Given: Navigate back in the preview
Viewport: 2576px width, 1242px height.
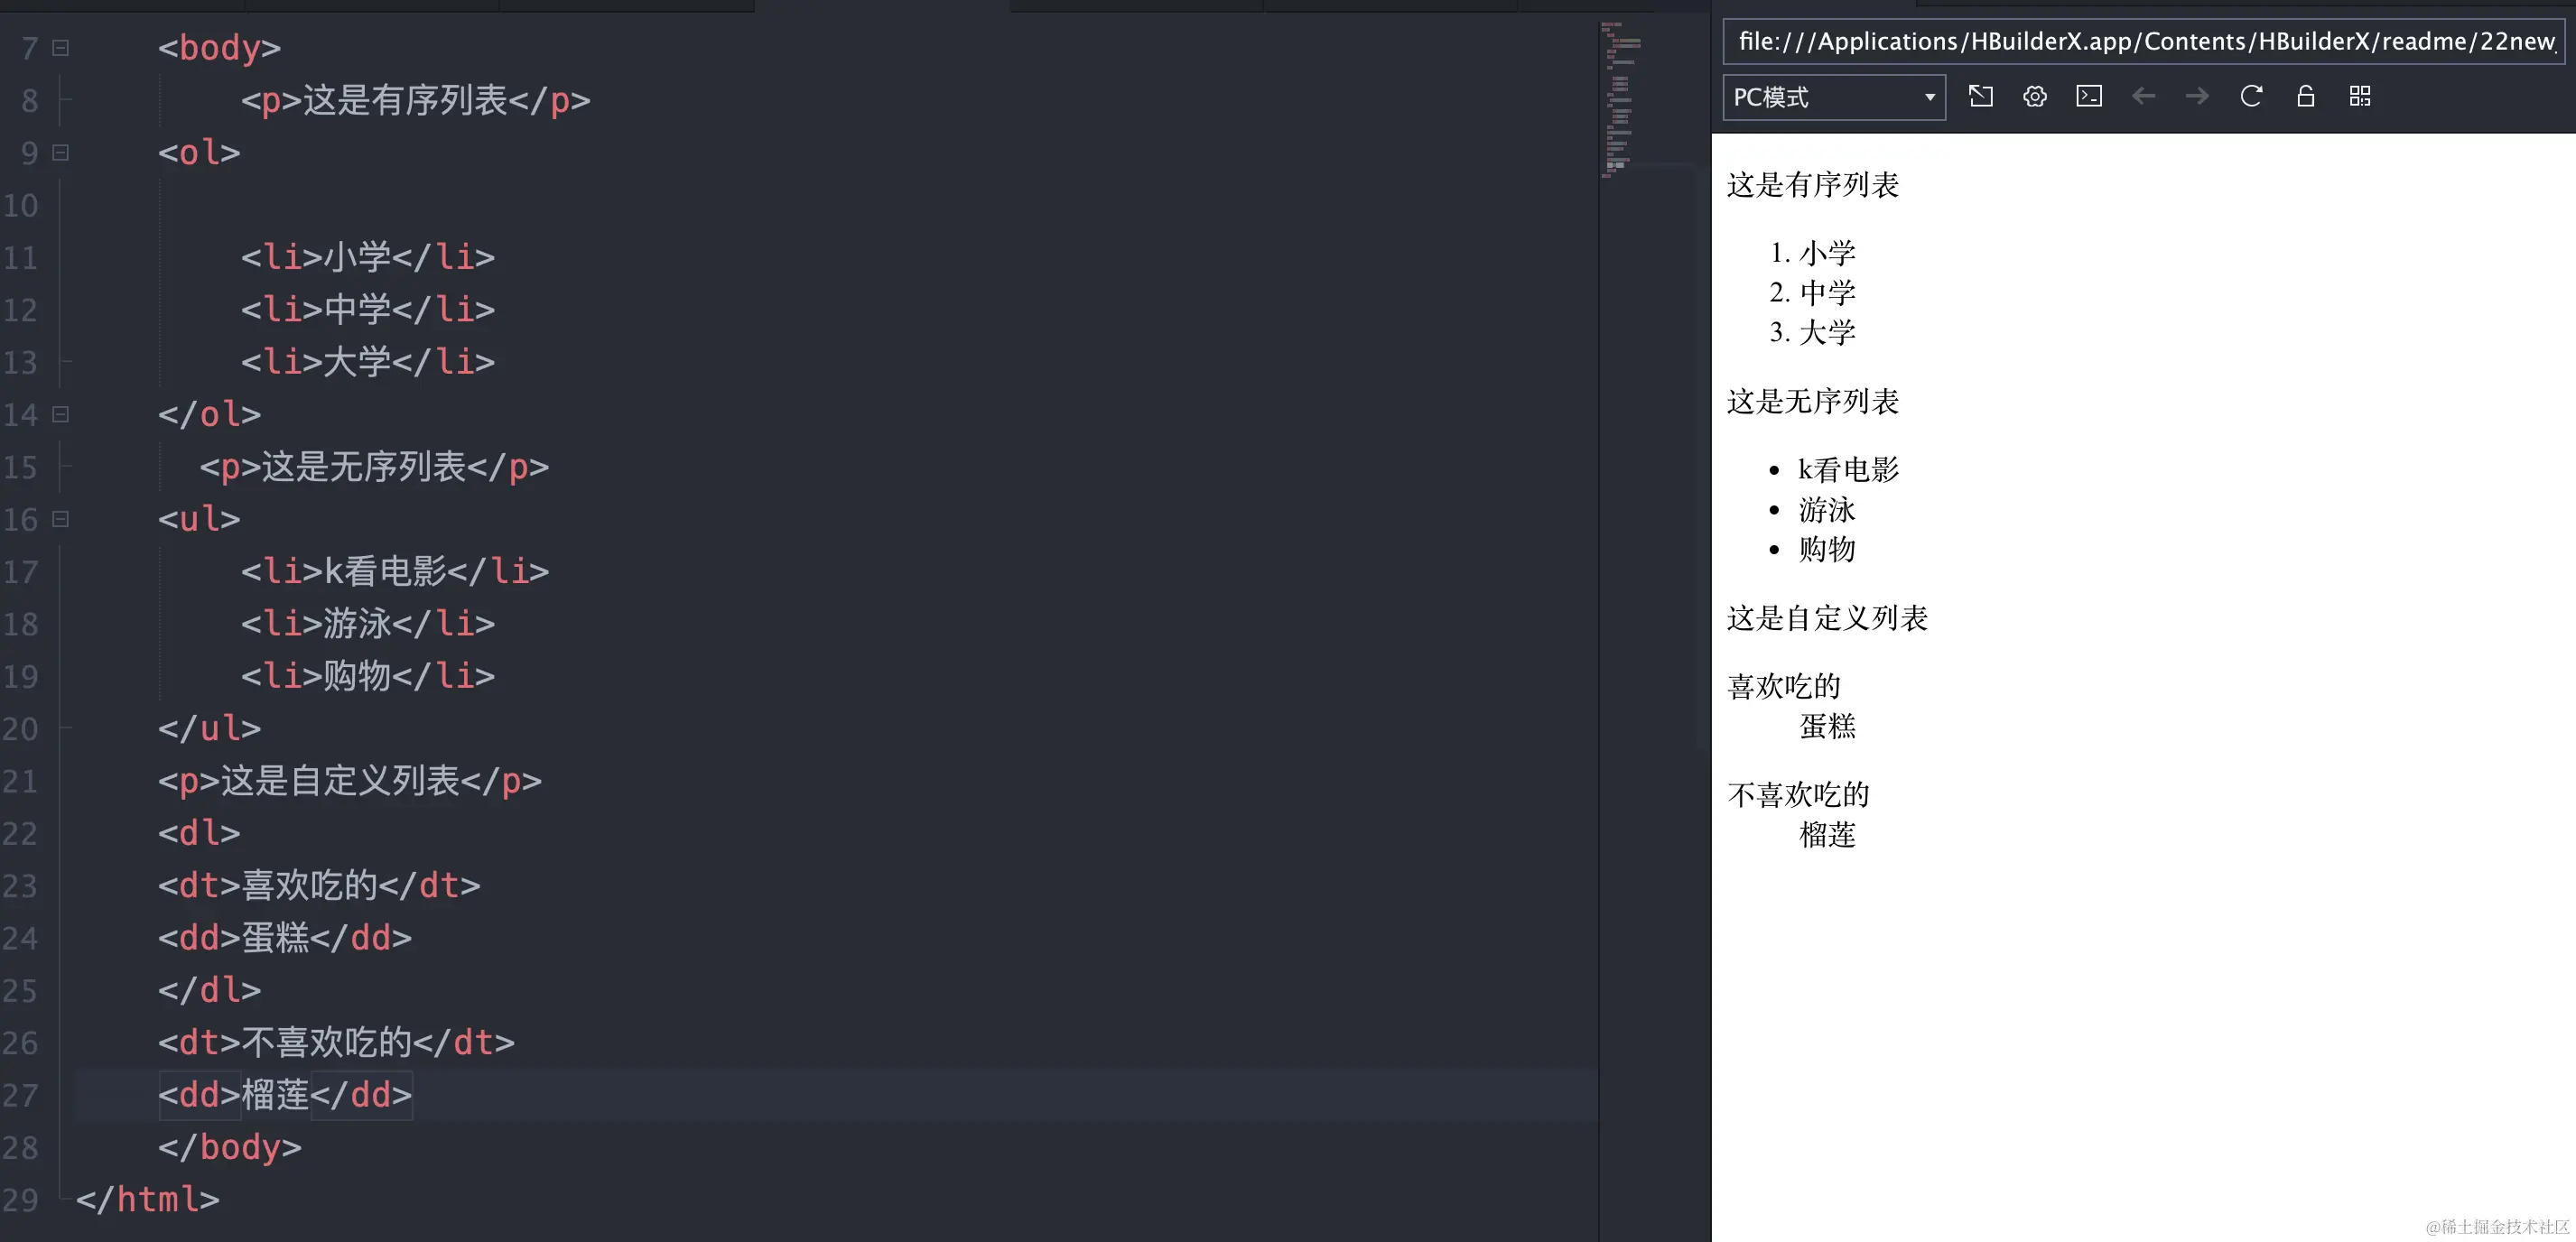Looking at the screenshot, I should pos(2144,96).
